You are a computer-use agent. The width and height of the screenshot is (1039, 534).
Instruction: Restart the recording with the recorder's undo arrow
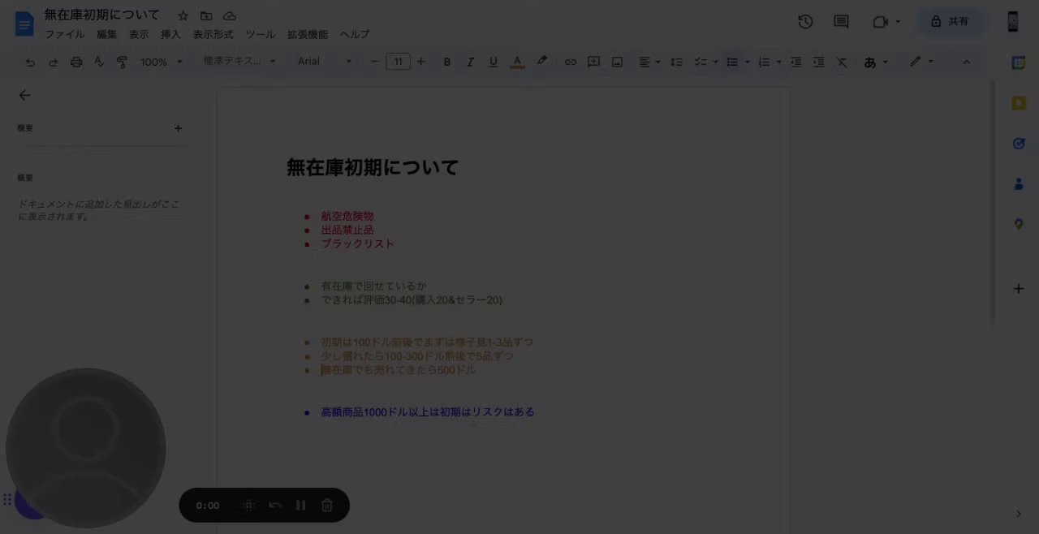point(275,506)
